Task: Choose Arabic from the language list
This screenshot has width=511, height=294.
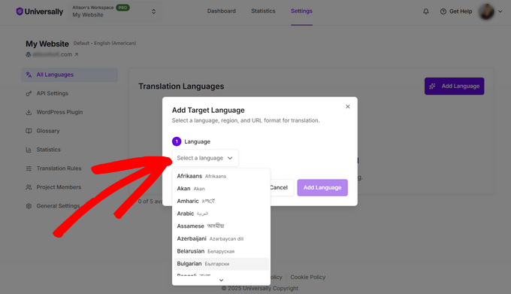Action: (x=221, y=214)
